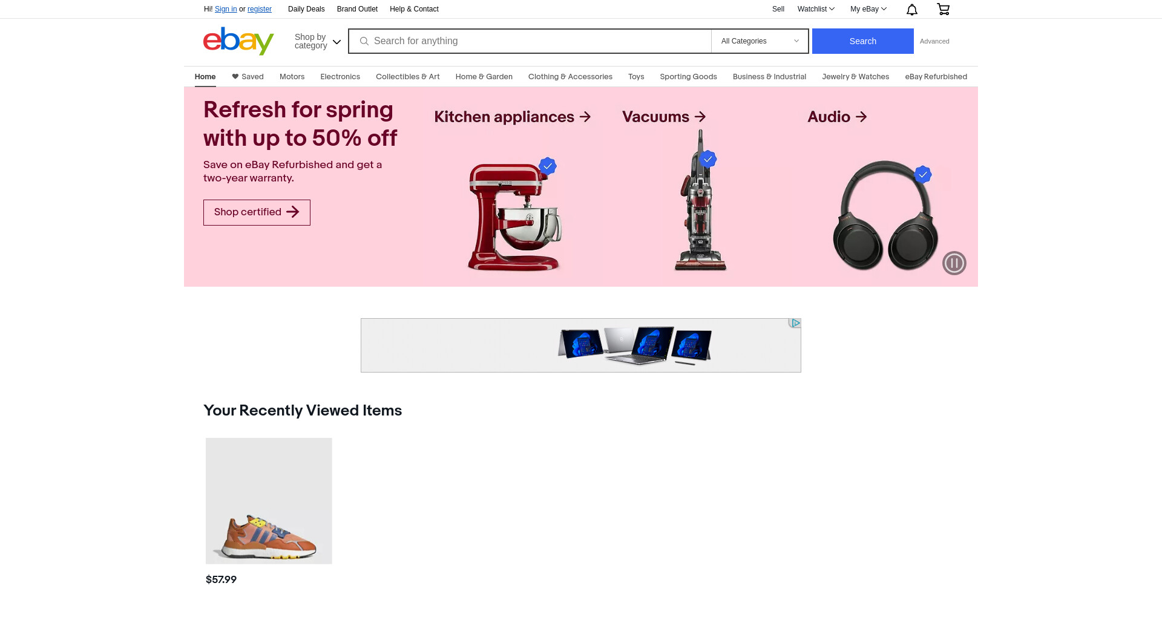Pause the banner carousel
The width and height of the screenshot is (1162, 629).
point(954,263)
